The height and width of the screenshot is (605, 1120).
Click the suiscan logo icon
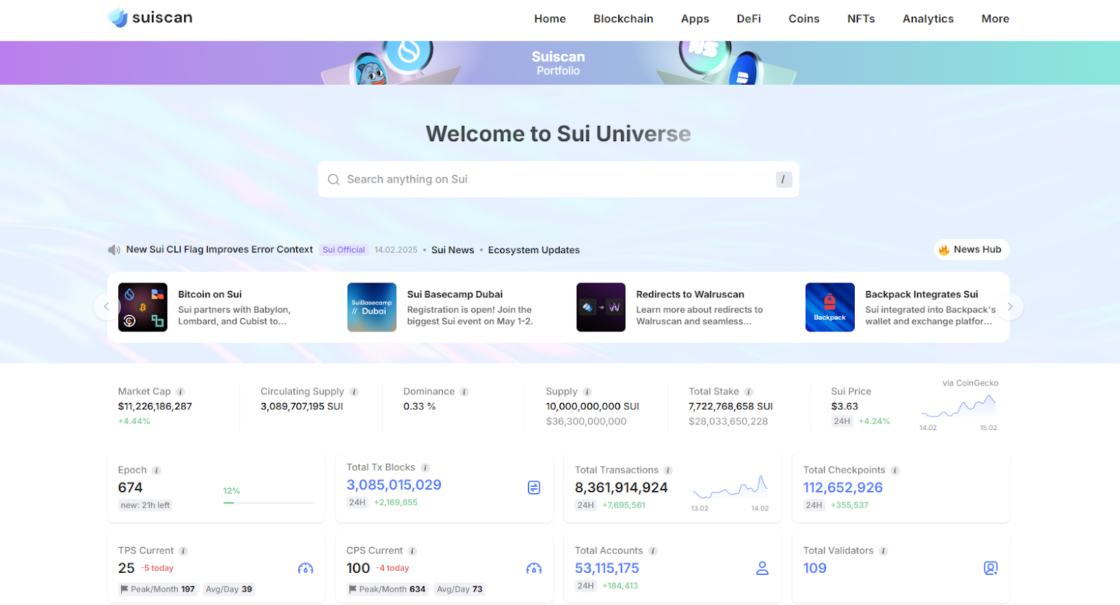click(x=118, y=17)
